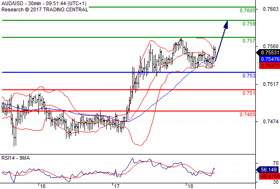Click the blue 0.753 pivot label
This screenshot has height=189, width=280.
click(249, 76)
